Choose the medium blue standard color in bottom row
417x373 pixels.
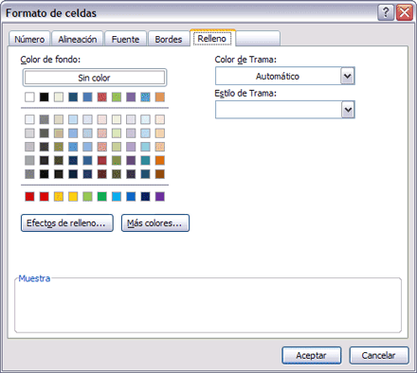coord(131,197)
